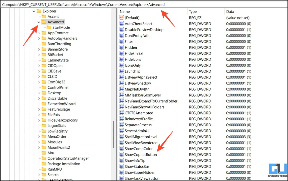Expand the Search key

[39, 175]
